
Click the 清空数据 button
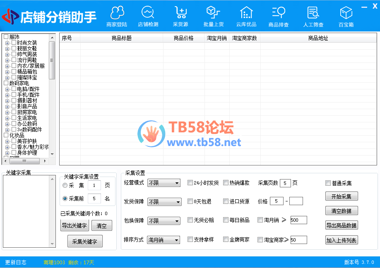point(342,211)
